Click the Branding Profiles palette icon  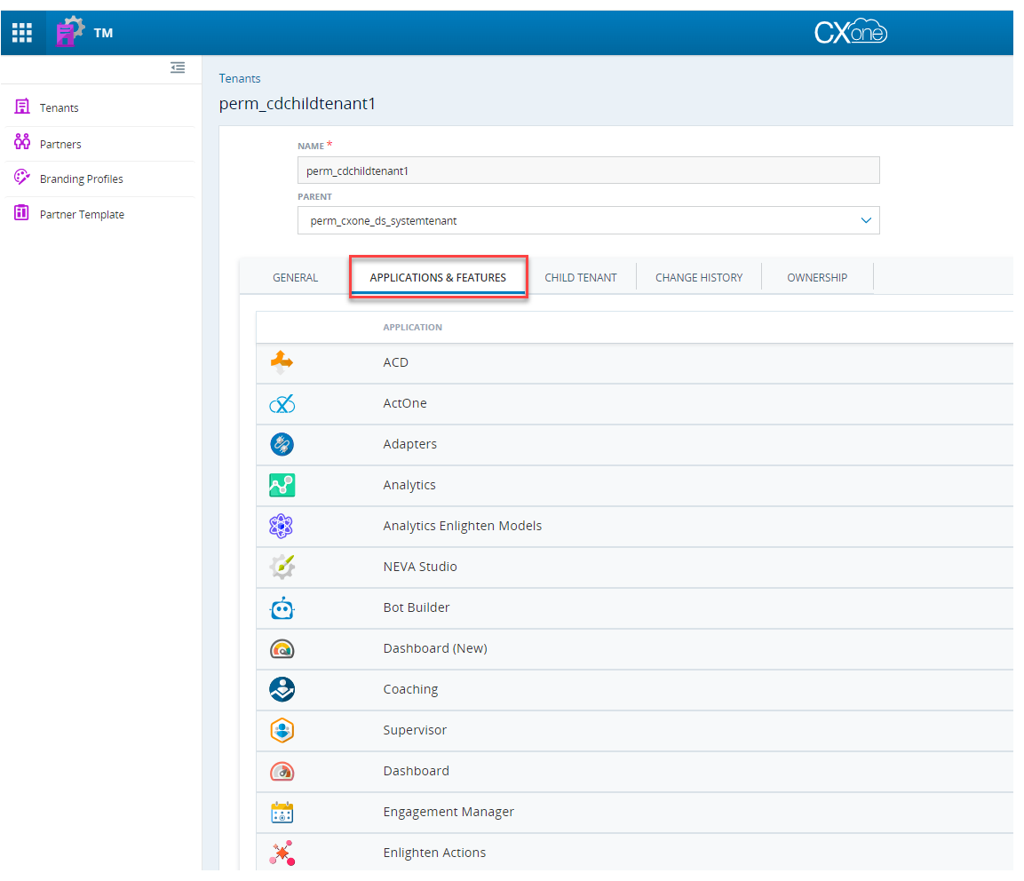point(22,177)
